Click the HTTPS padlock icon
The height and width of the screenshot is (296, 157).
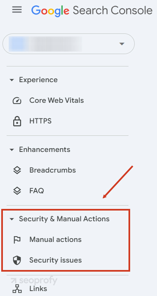click(x=17, y=121)
